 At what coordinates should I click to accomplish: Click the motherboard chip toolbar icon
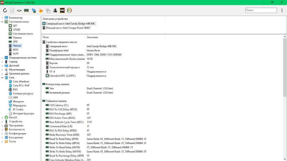19,10
